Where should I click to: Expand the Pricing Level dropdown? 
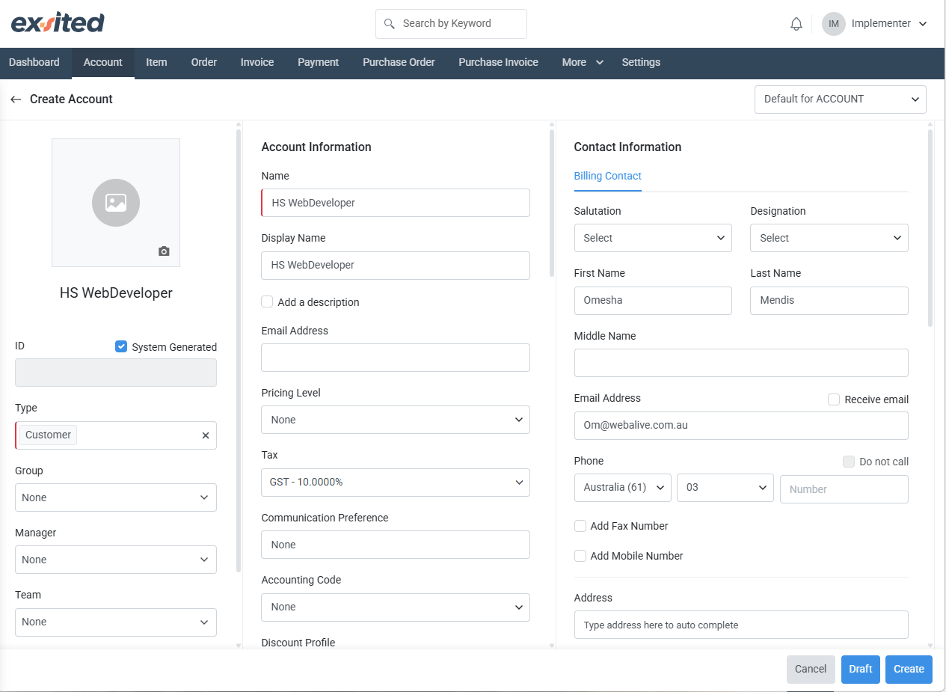(396, 420)
